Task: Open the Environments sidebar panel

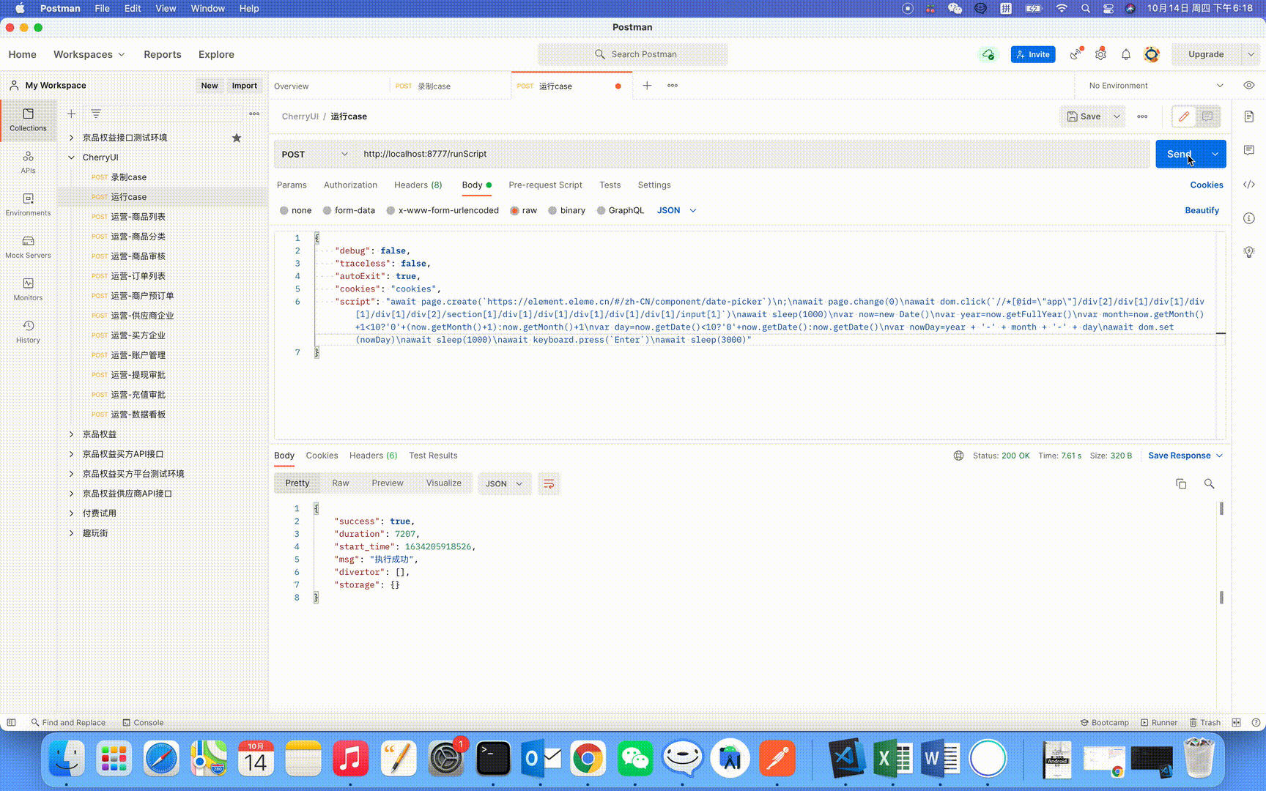Action: 28,204
